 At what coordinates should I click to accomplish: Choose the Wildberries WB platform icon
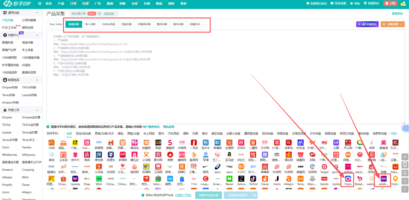click(383, 179)
